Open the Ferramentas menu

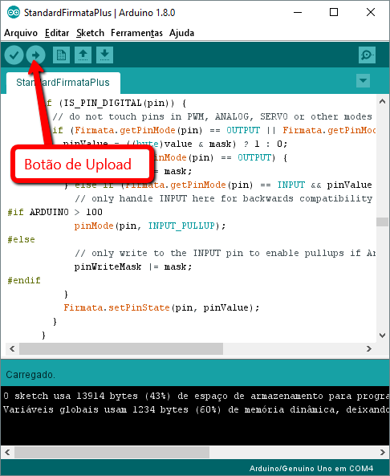click(x=136, y=33)
